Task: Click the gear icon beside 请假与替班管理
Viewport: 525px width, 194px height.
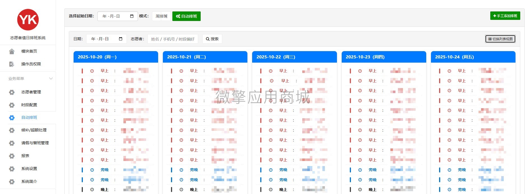Action: pos(12,143)
